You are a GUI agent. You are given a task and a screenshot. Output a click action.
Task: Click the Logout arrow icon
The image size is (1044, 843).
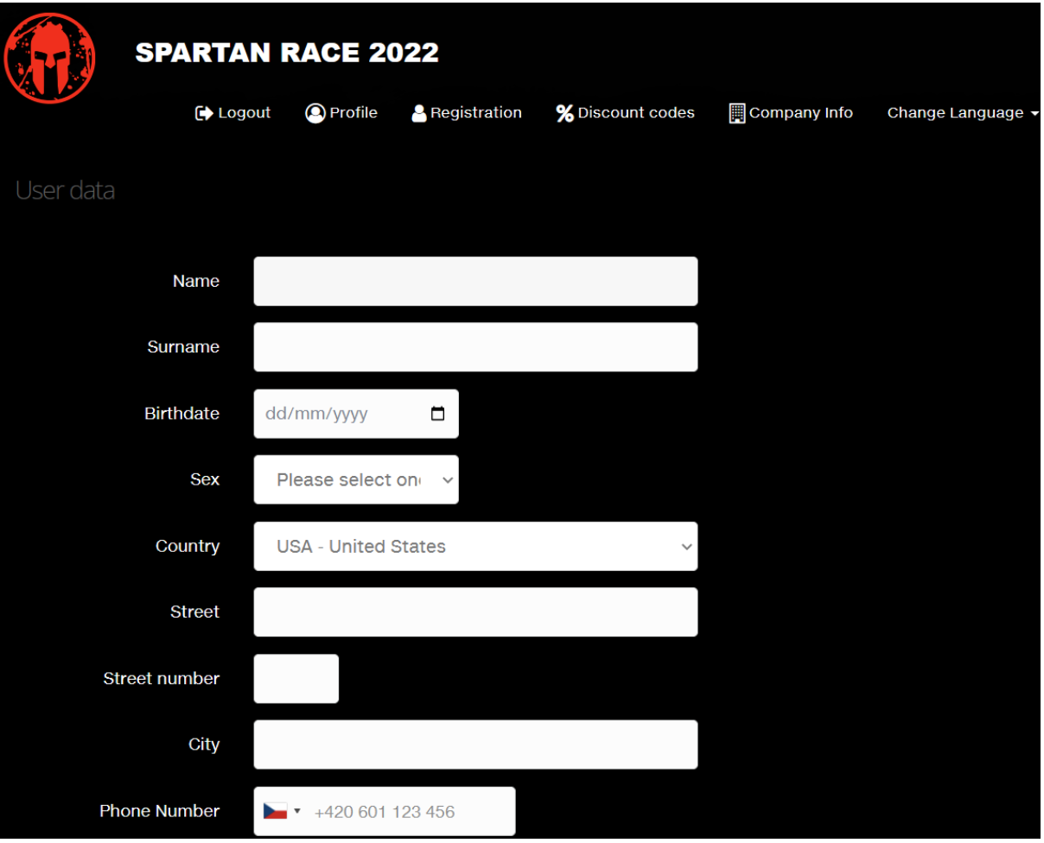[x=204, y=113]
